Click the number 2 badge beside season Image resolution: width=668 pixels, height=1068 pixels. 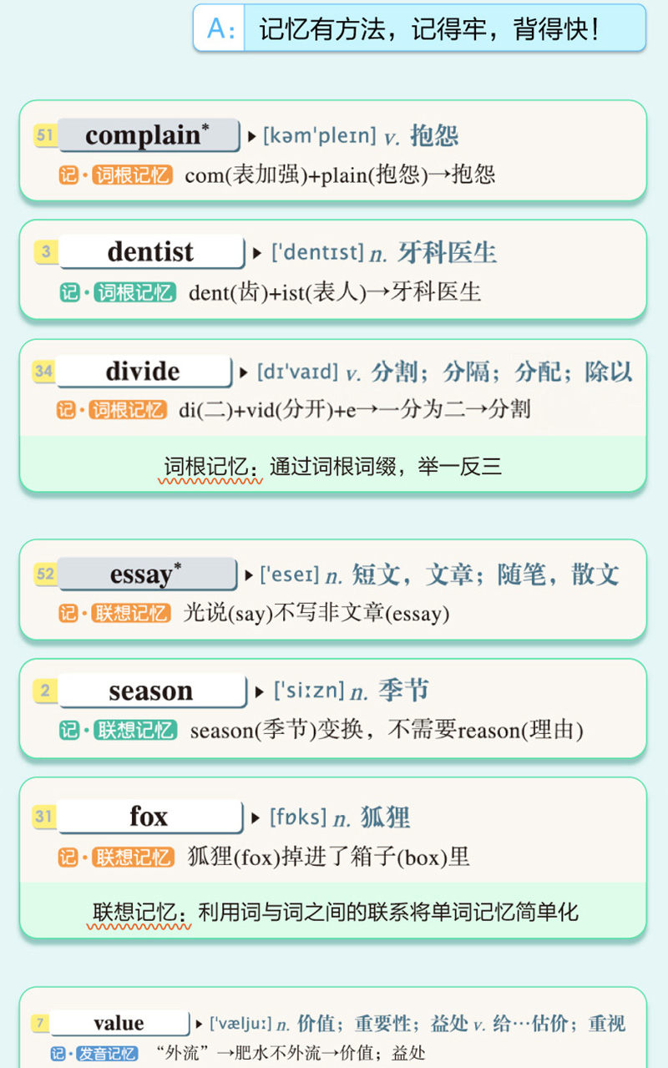pos(45,691)
